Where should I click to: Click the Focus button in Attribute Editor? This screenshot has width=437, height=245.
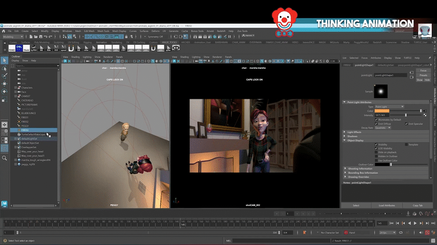click(x=423, y=71)
